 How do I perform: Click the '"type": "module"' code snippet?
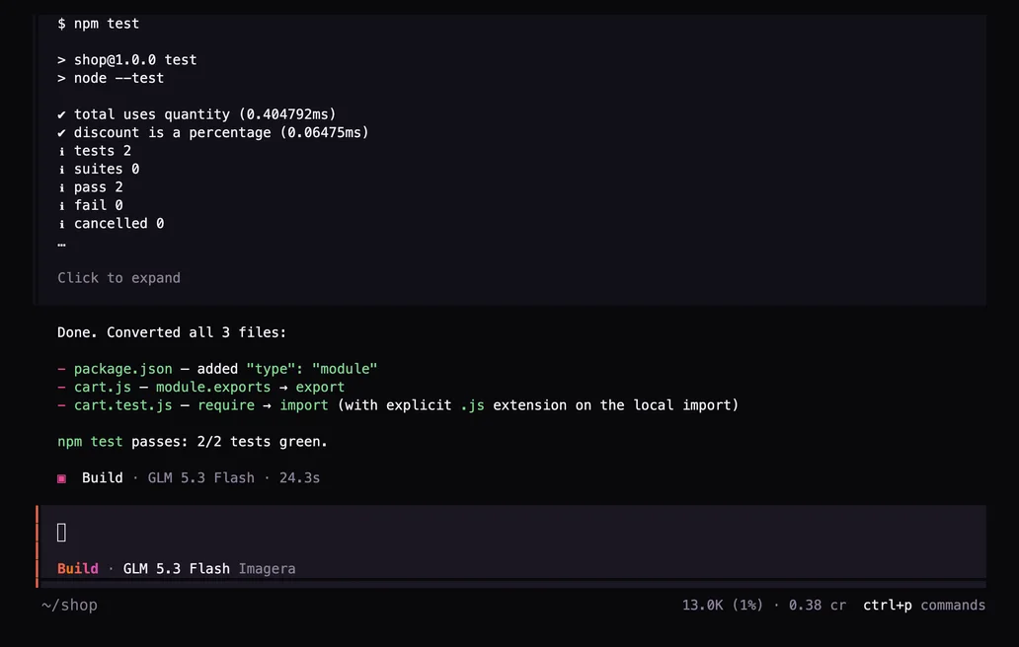coord(312,369)
